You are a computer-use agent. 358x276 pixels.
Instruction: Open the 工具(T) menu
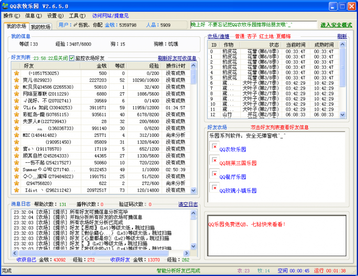click(x=77, y=16)
